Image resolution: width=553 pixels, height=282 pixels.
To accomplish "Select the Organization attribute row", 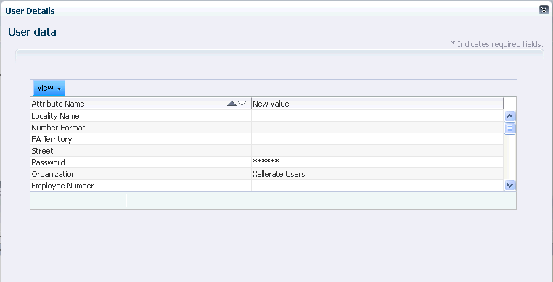I will click(x=267, y=174).
